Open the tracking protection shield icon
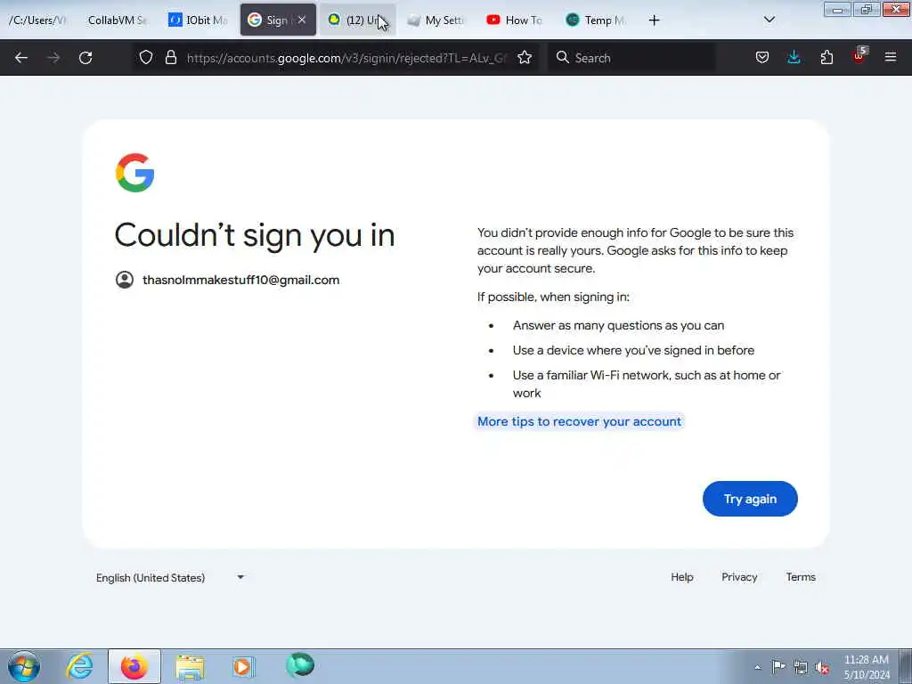Viewport: 912px width, 684px height. 146,57
